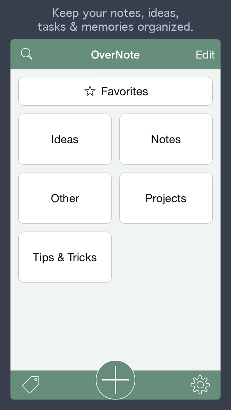Open the Favorites section
Image resolution: width=231 pixels, height=410 pixels.
[115, 91]
